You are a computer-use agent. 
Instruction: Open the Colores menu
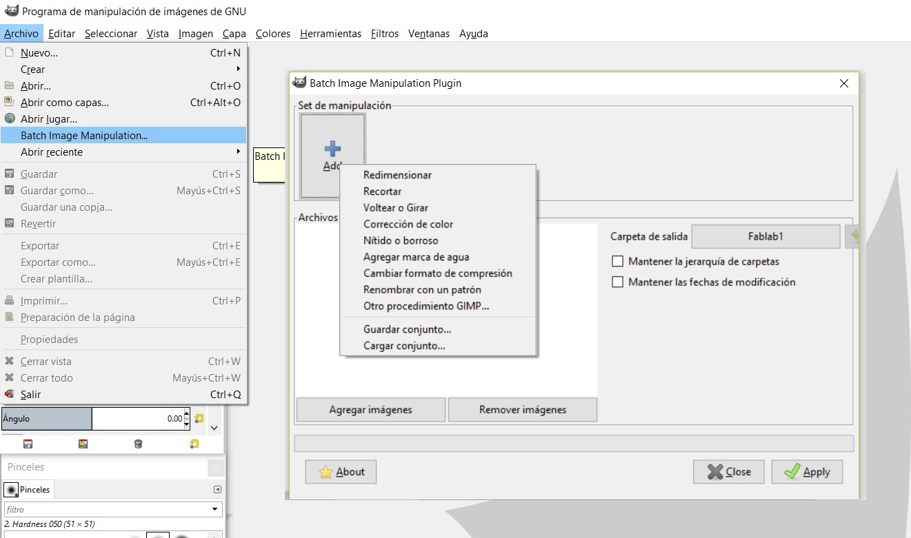273,33
